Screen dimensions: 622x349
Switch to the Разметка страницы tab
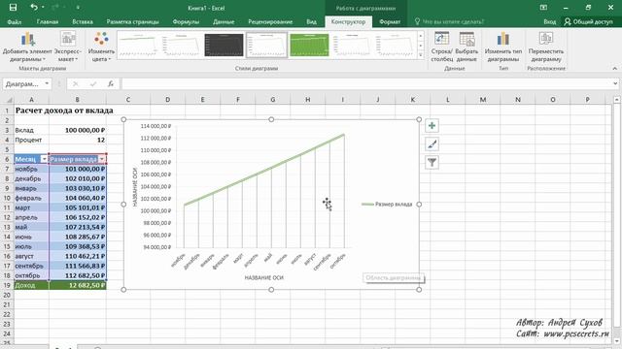(132, 21)
